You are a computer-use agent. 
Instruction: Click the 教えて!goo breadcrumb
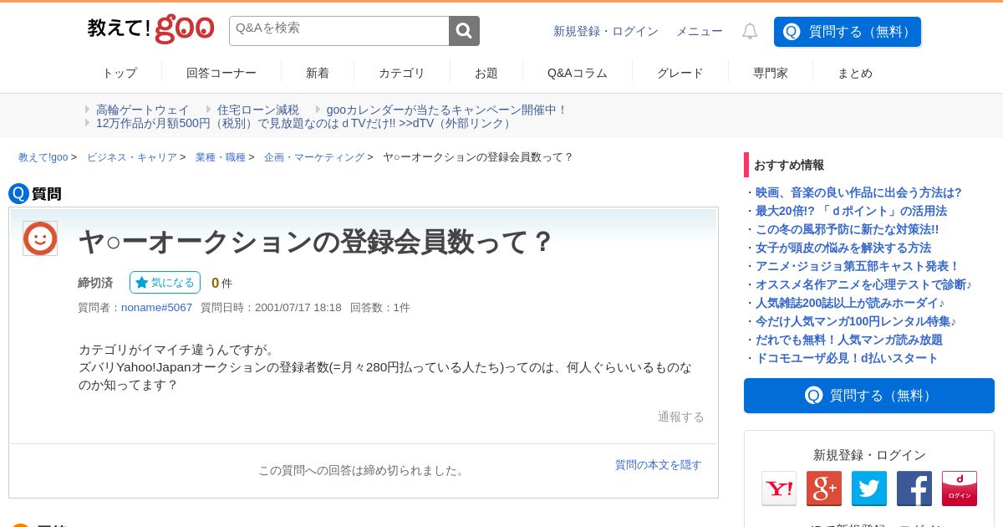coord(43,157)
